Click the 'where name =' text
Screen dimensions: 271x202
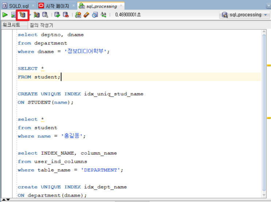38,136
